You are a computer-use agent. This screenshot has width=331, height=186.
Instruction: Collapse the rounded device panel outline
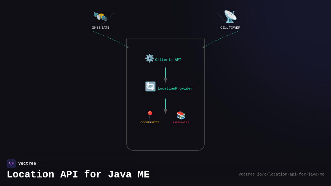click(x=165, y=39)
